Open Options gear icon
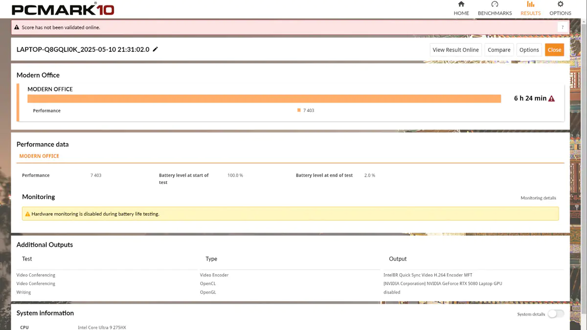Image resolution: width=587 pixels, height=330 pixels. coord(560,4)
